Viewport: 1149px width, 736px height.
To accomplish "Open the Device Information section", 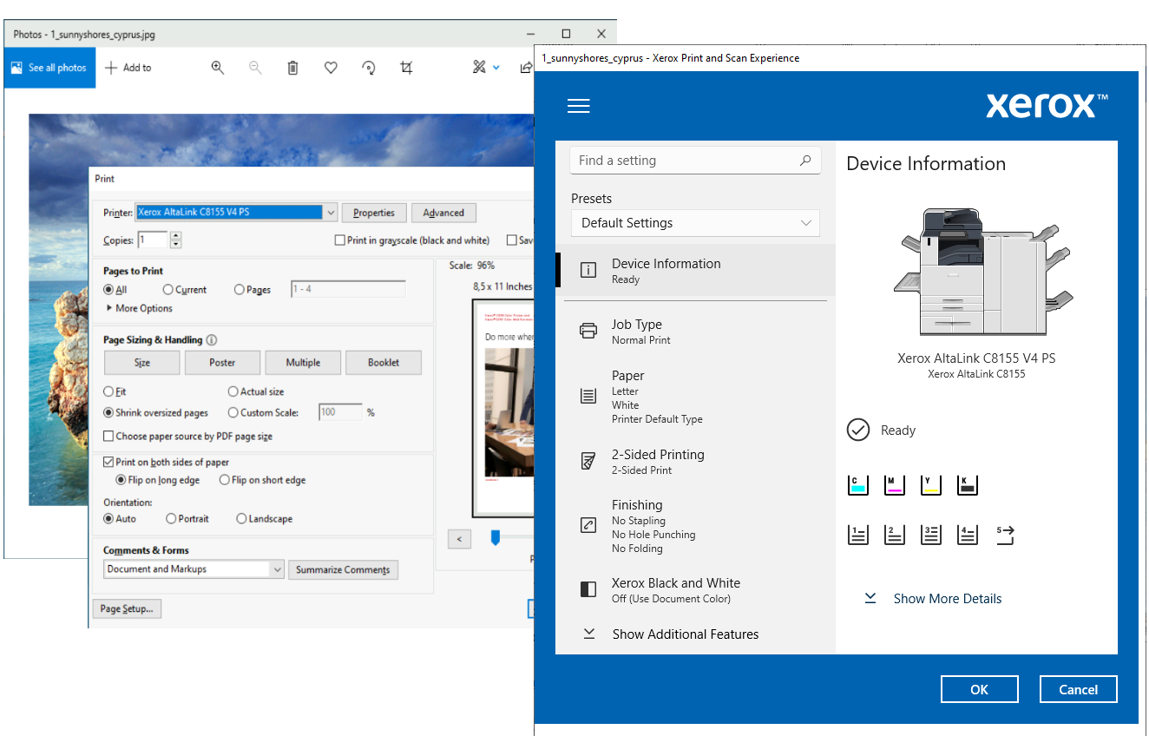I will click(x=695, y=270).
